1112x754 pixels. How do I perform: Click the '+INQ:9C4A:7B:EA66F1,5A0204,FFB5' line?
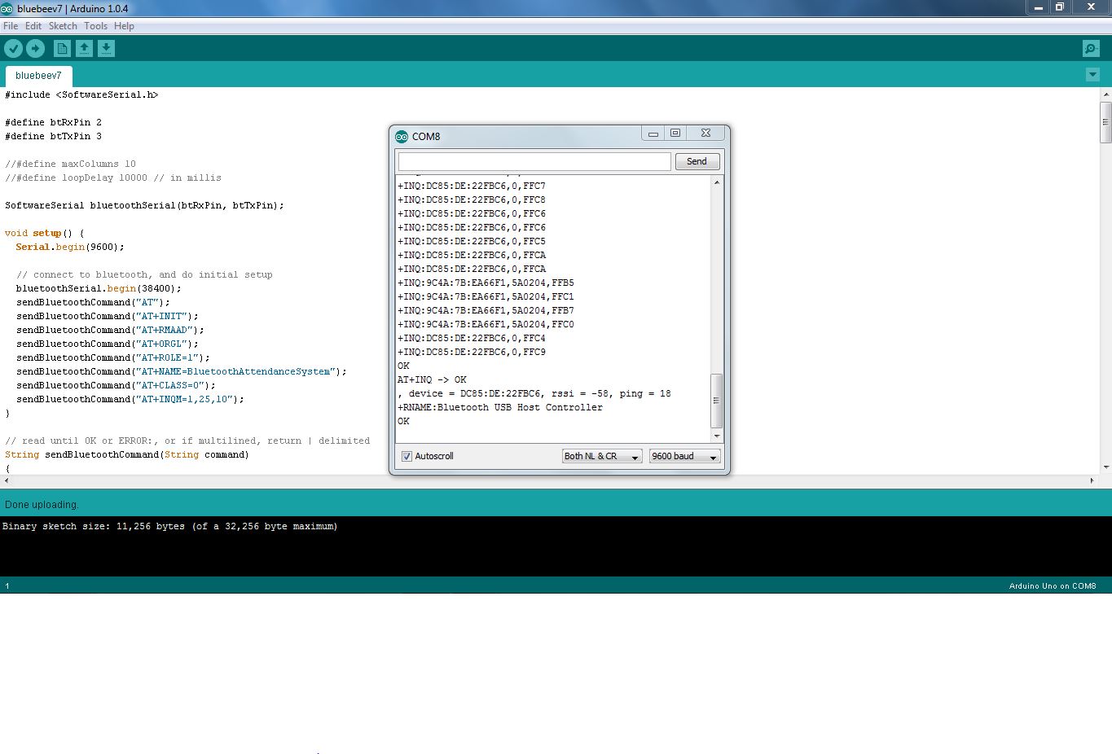[x=486, y=283]
